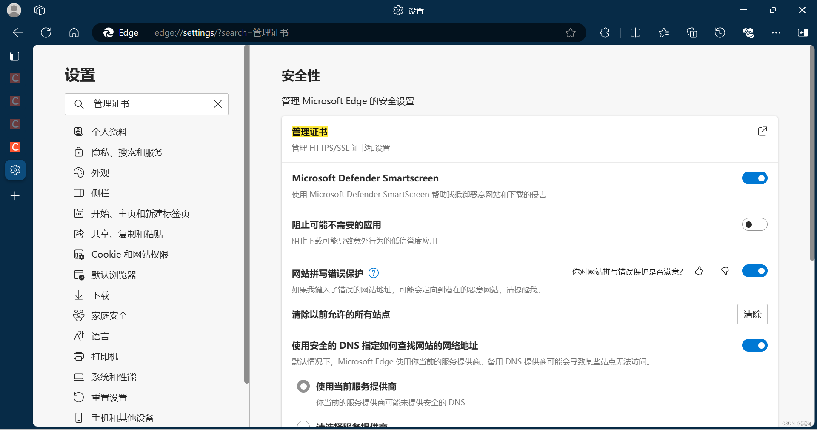Image resolution: width=817 pixels, height=430 pixels.
Task: Enable 阻止可能不需要的应用 toggle
Action: tap(754, 224)
